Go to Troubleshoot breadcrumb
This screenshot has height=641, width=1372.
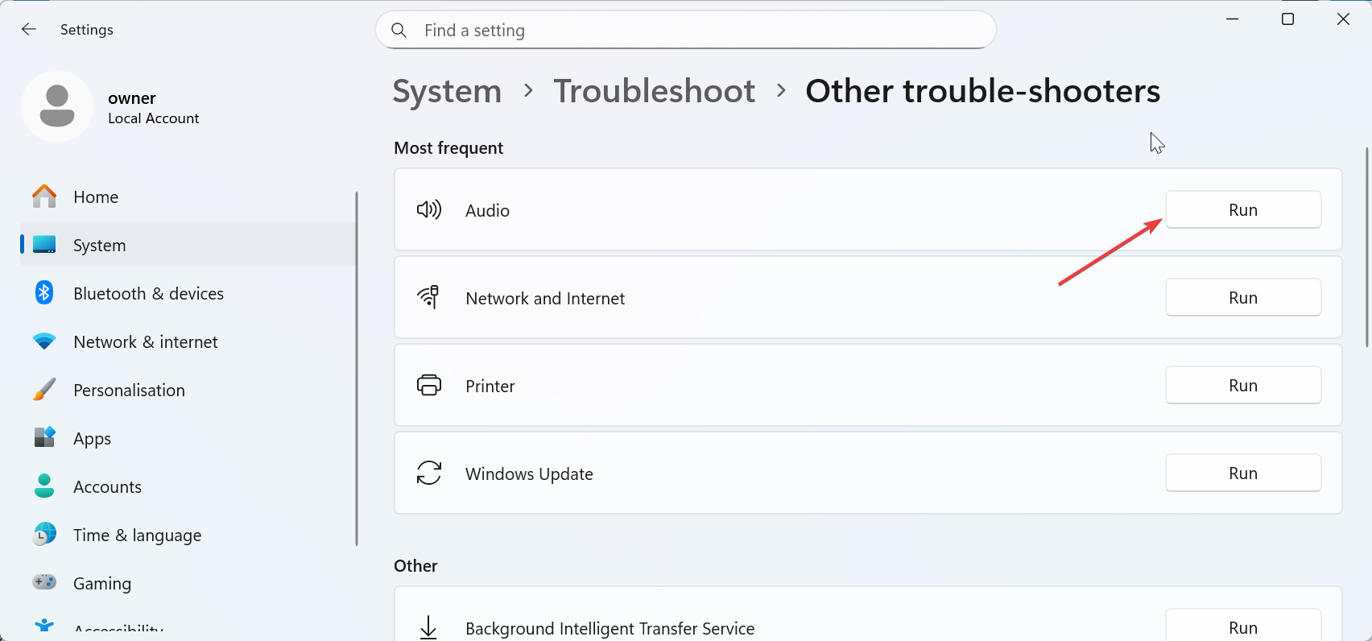[654, 91]
